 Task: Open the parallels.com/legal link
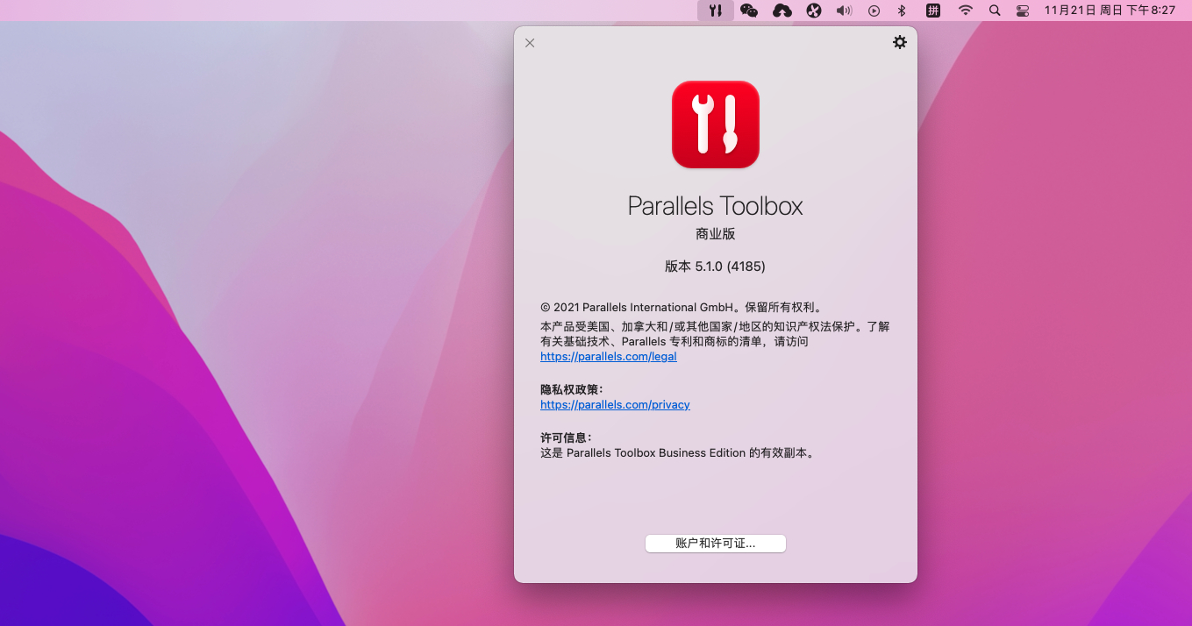coord(608,356)
